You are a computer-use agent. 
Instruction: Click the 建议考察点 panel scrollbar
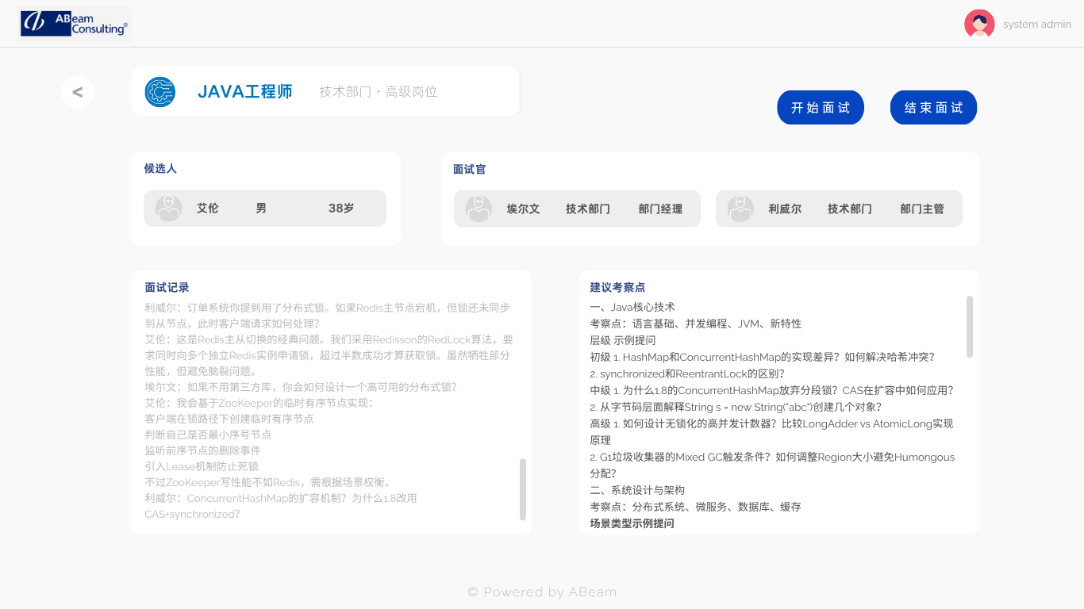[970, 327]
